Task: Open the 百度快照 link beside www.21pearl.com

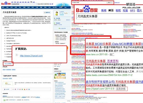Action: 121,89
